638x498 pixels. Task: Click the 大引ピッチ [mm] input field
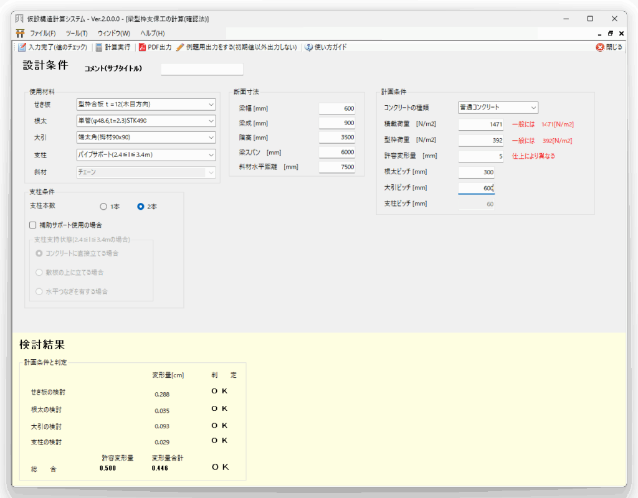(x=477, y=188)
